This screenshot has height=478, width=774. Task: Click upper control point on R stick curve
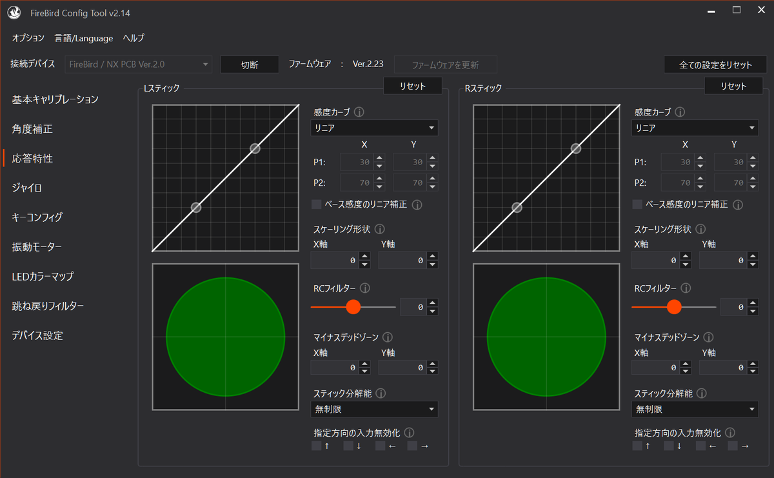pos(575,148)
